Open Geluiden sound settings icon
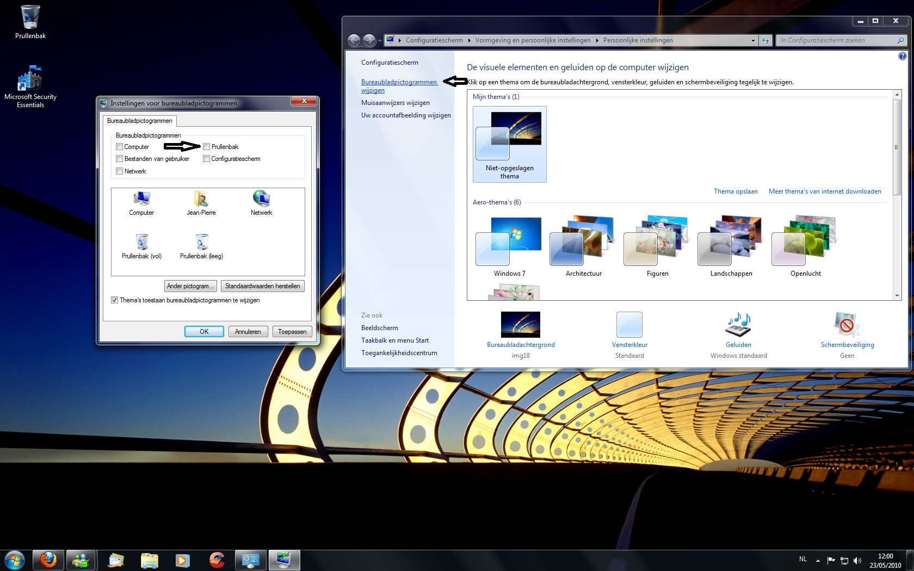This screenshot has width=914, height=571. tap(738, 325)
